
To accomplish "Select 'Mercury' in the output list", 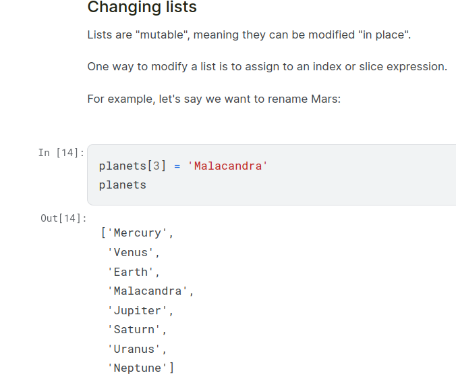I will click(x=138, y=233).
